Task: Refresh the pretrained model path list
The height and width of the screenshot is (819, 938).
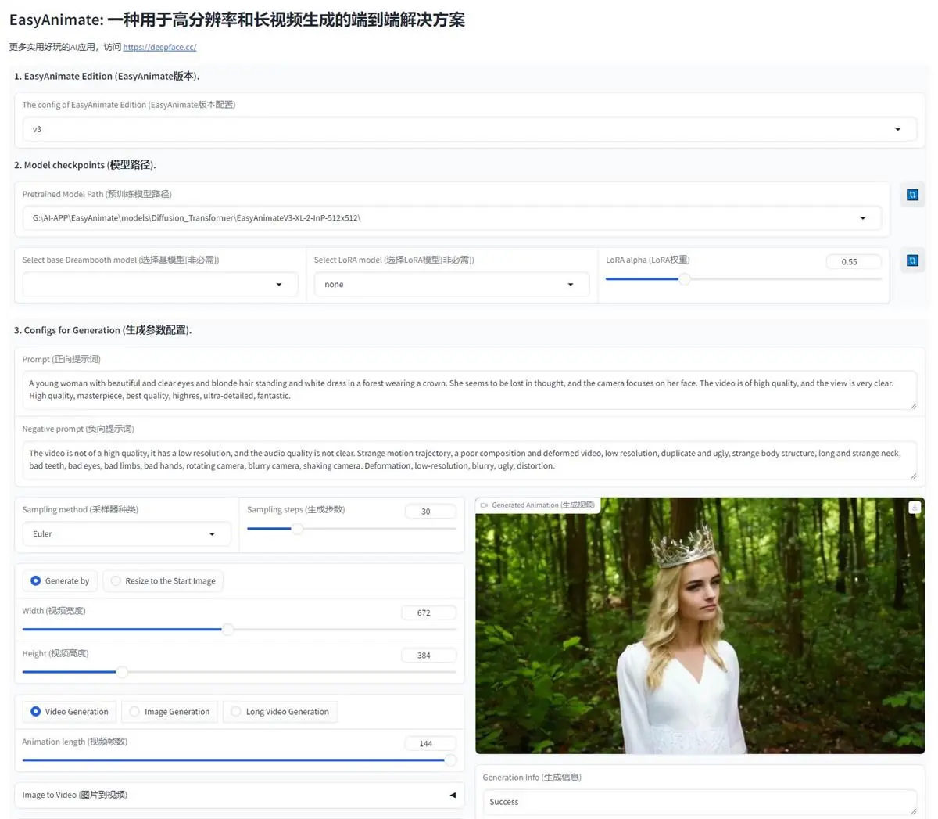Action: pyautogui.click(x=912, y=195)
